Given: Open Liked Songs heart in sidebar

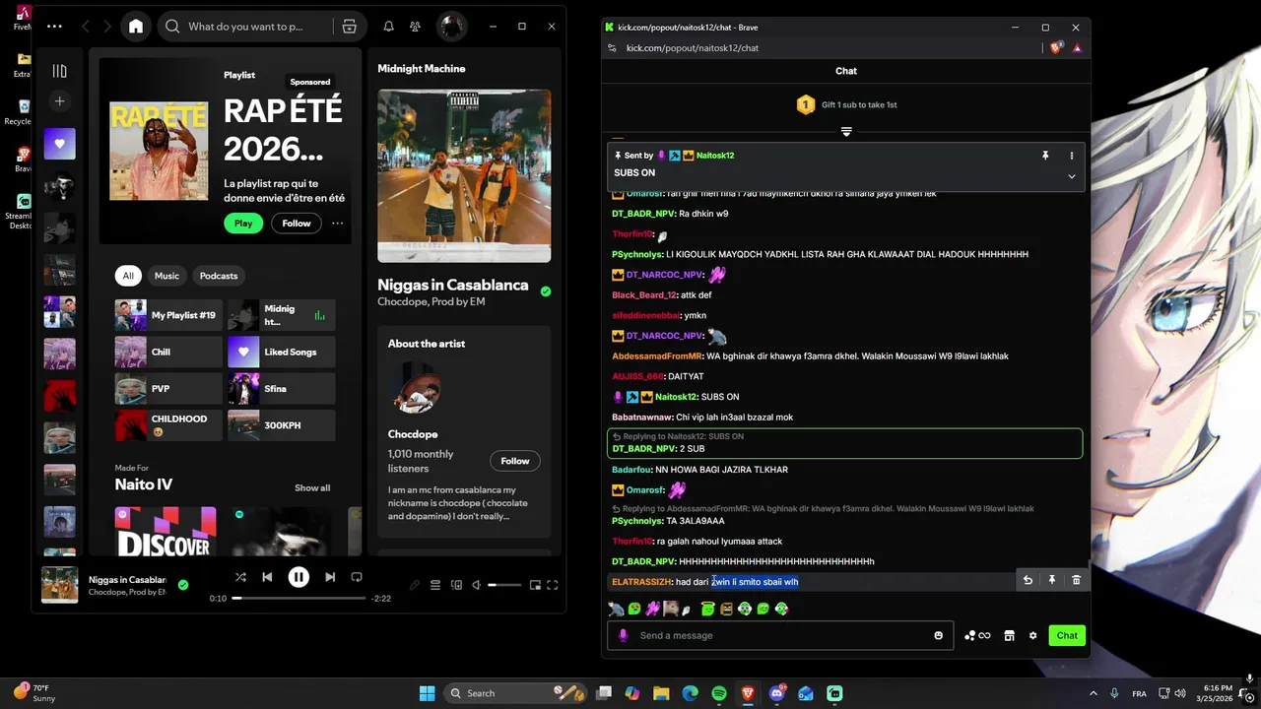Looking at the screenshot, I should (x=60, y=144).
